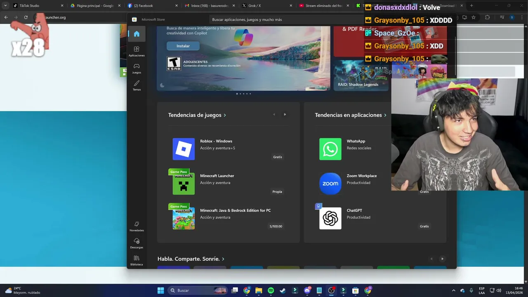
Task: Click Propia button for Minecraft Launcher
Action: point(277,192)
